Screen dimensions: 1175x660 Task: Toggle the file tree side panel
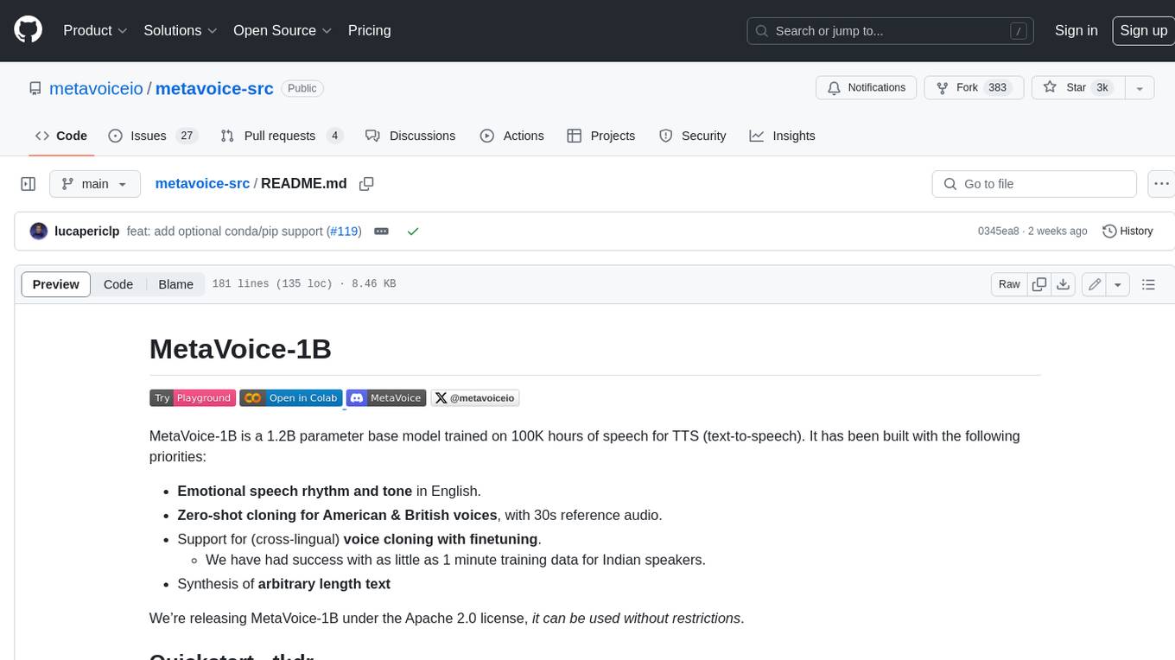(x=28, y=184)
